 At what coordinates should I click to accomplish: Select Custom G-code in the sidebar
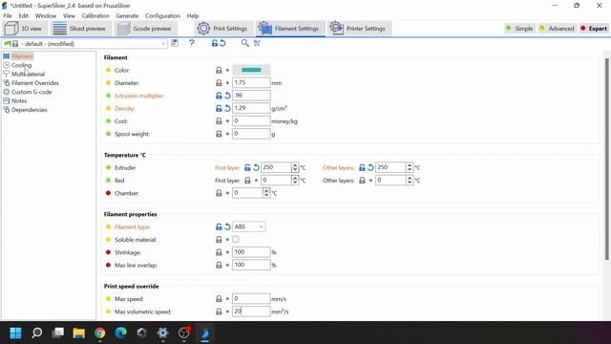pyautogui.click(x=32, y=92)
